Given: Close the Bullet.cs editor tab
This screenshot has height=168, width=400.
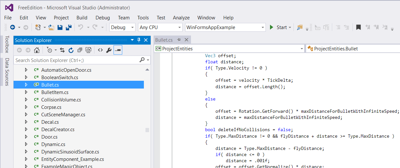Looking at the screenshot, I should point(186,40).
